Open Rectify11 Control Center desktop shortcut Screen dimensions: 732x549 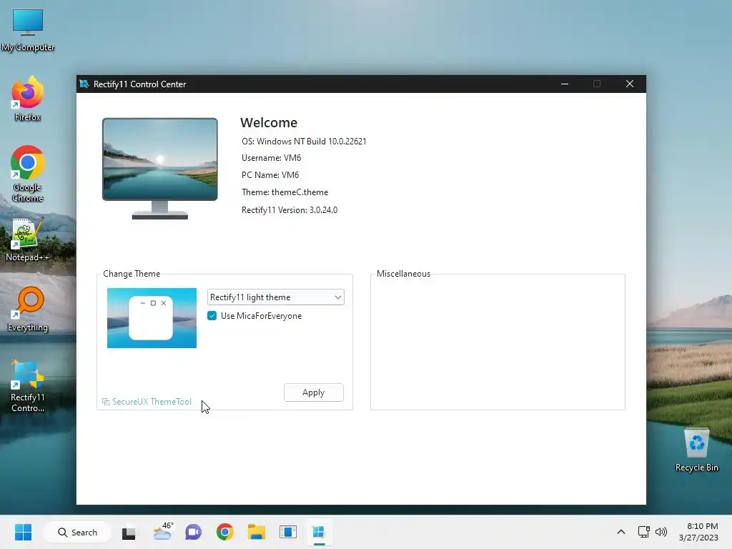pos(28,385)
